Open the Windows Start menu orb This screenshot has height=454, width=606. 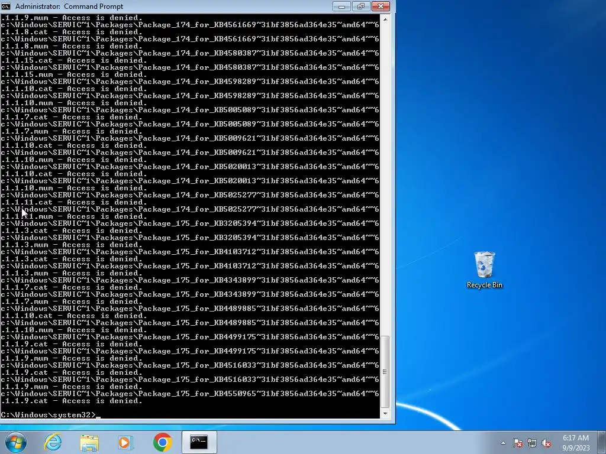(x=15, y=442)
